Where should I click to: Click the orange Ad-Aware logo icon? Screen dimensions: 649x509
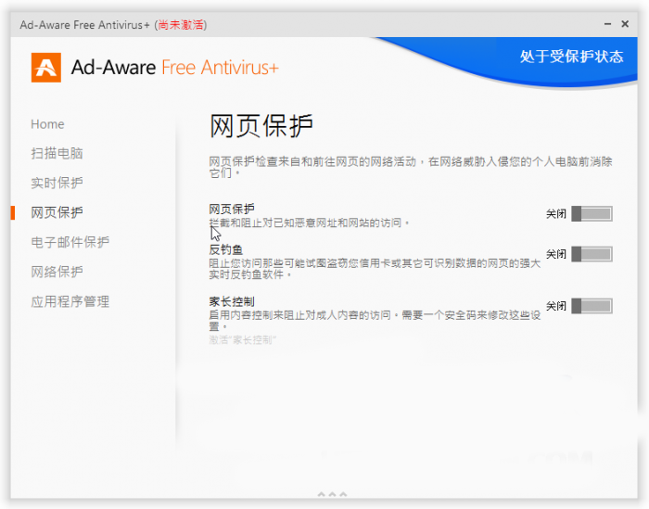[46, 68]
